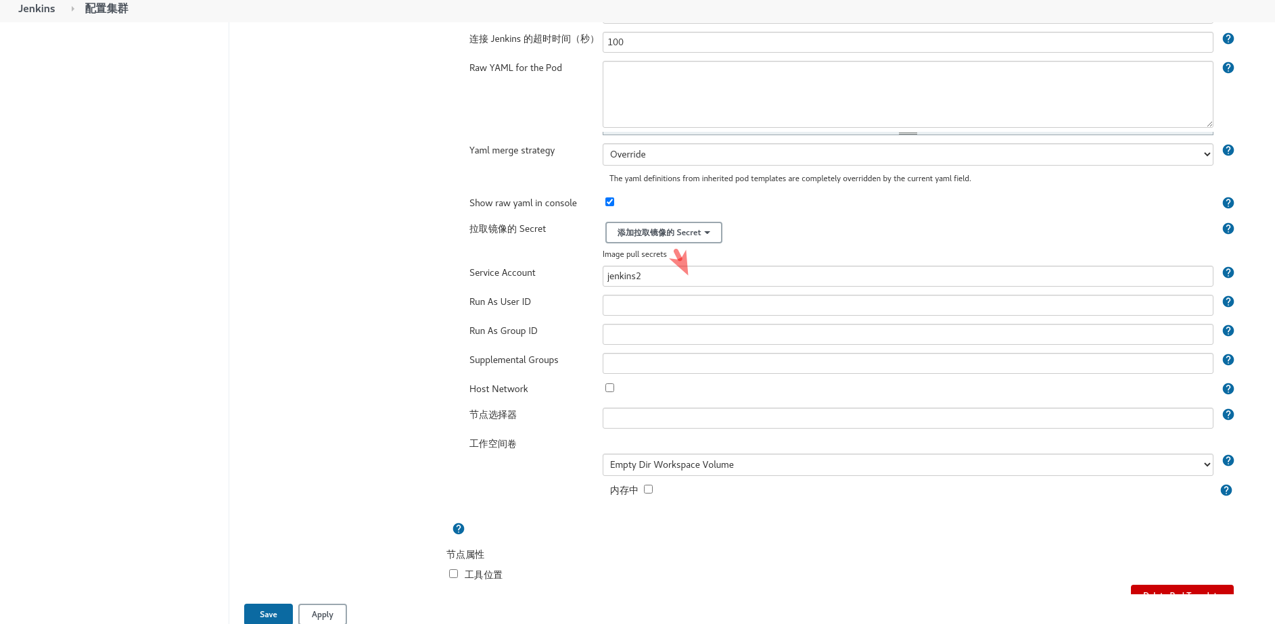Open help for Yaml merge strategy
This screenshot has width=1275, height=624.
(1228, 149)
